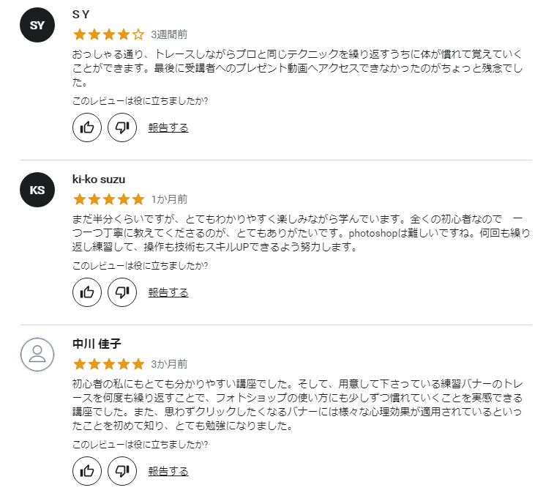Report 中川 佳子's review via 報告する
The width and height of the screenshot is (554, 496).
(x=168, y=471)
